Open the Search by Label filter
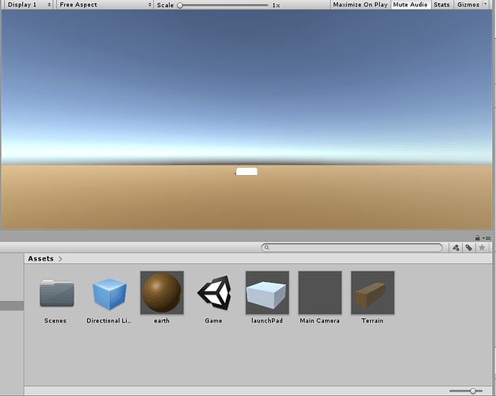Image resolution: width=496 pixels, height=396 pixels. [469, 248]
